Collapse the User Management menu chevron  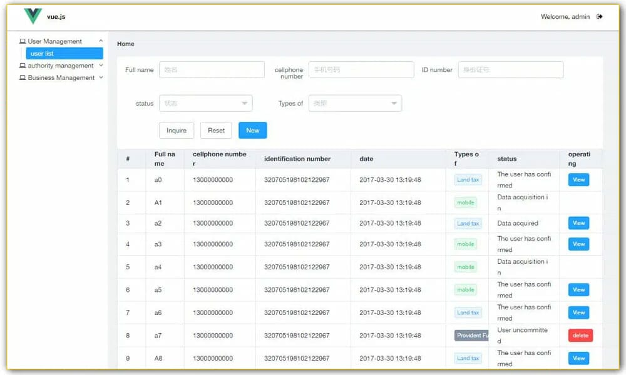click(x=101, y=41)
